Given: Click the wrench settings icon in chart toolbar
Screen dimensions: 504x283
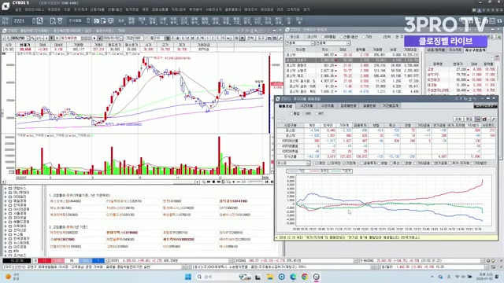Looking at the screenshot, I should pos(280,39).
